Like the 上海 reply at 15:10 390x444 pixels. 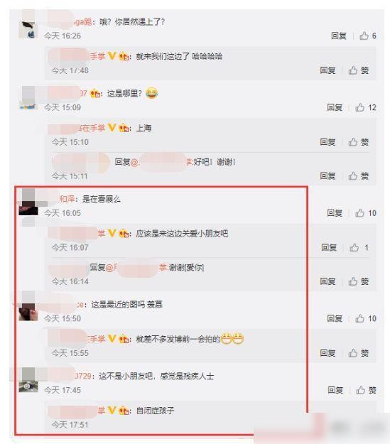[x=359, y=142]
